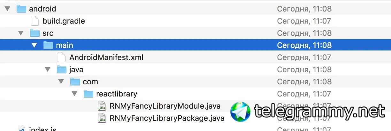391x131 pixels.
Task: Select the build.gradle file name
Action: pos(64,21)
